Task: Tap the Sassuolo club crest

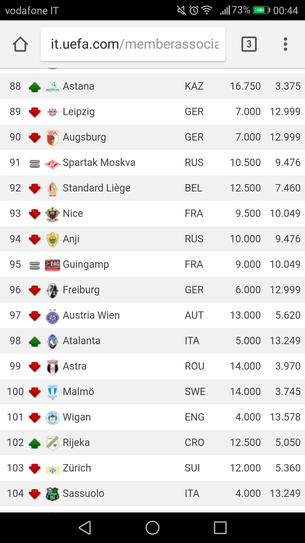Action: coord(53,494)
